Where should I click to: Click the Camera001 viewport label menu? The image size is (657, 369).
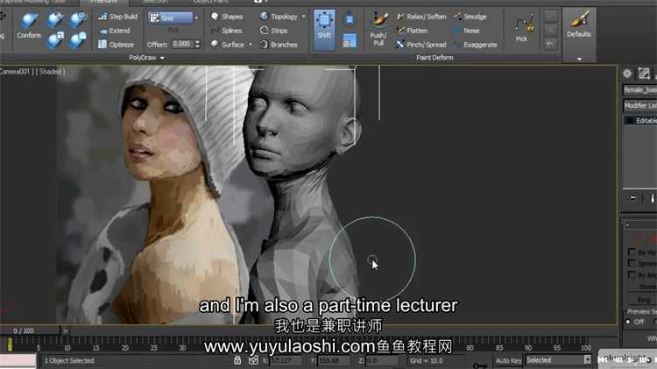pyautogui.click(x=15, y=72)
